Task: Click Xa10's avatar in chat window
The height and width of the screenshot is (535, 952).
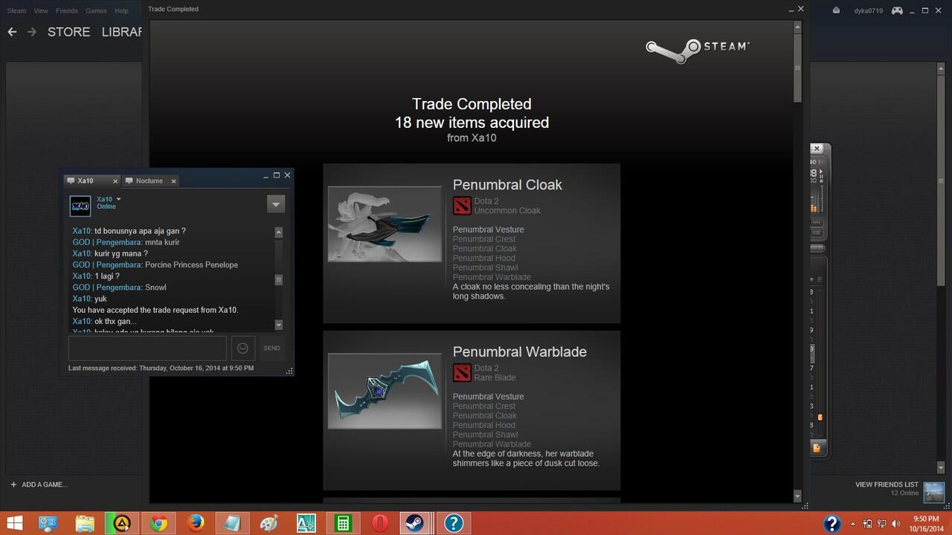Action: 80,206
